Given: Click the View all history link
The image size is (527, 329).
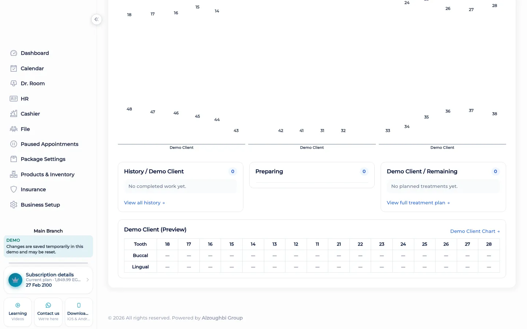Looking at the screenshot, I should pos(144,203).
